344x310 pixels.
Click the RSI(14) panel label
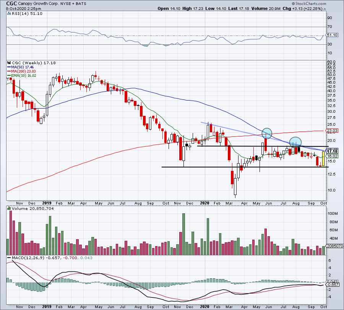coord(20,14)
